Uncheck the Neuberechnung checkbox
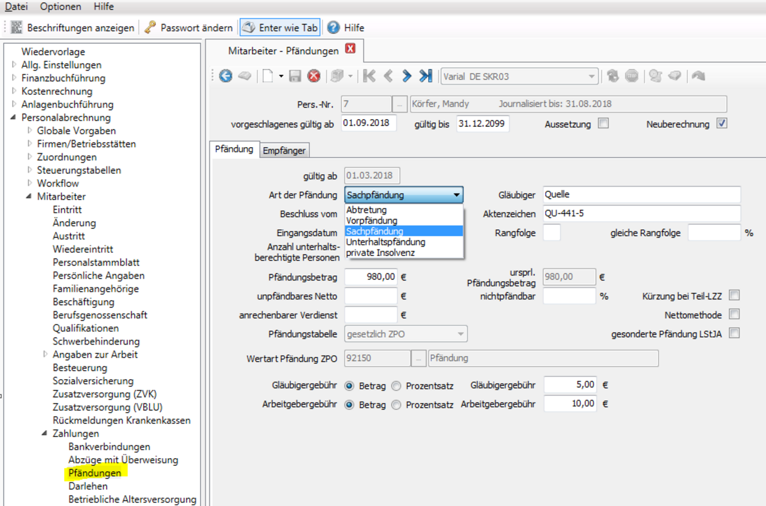Viewport: 766px width, 506px height. tap(722, 124)
